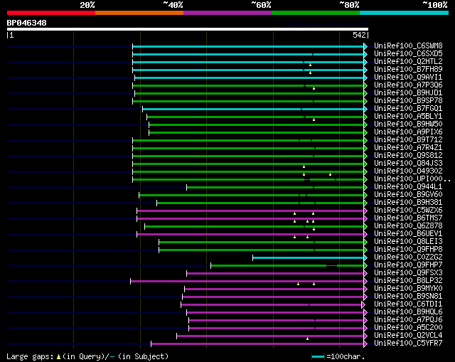Click UniRef100_Q2VCL4 label
The image size is (455, 362).
click(408, 336)
